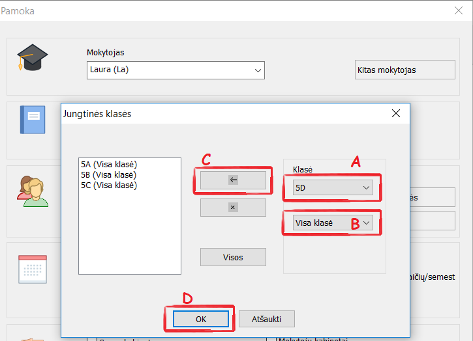Open the Mokytojas dropdown with Laura (La)

175,70
